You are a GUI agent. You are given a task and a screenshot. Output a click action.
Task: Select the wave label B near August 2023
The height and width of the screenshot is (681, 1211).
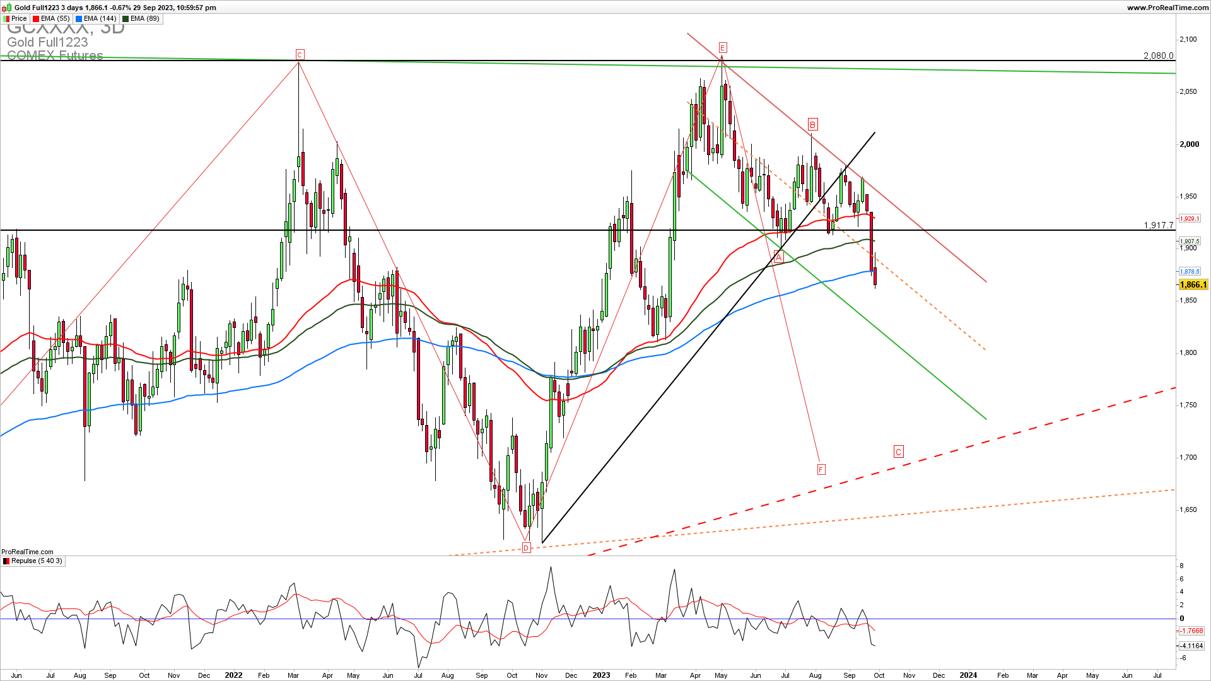(813, 124)
